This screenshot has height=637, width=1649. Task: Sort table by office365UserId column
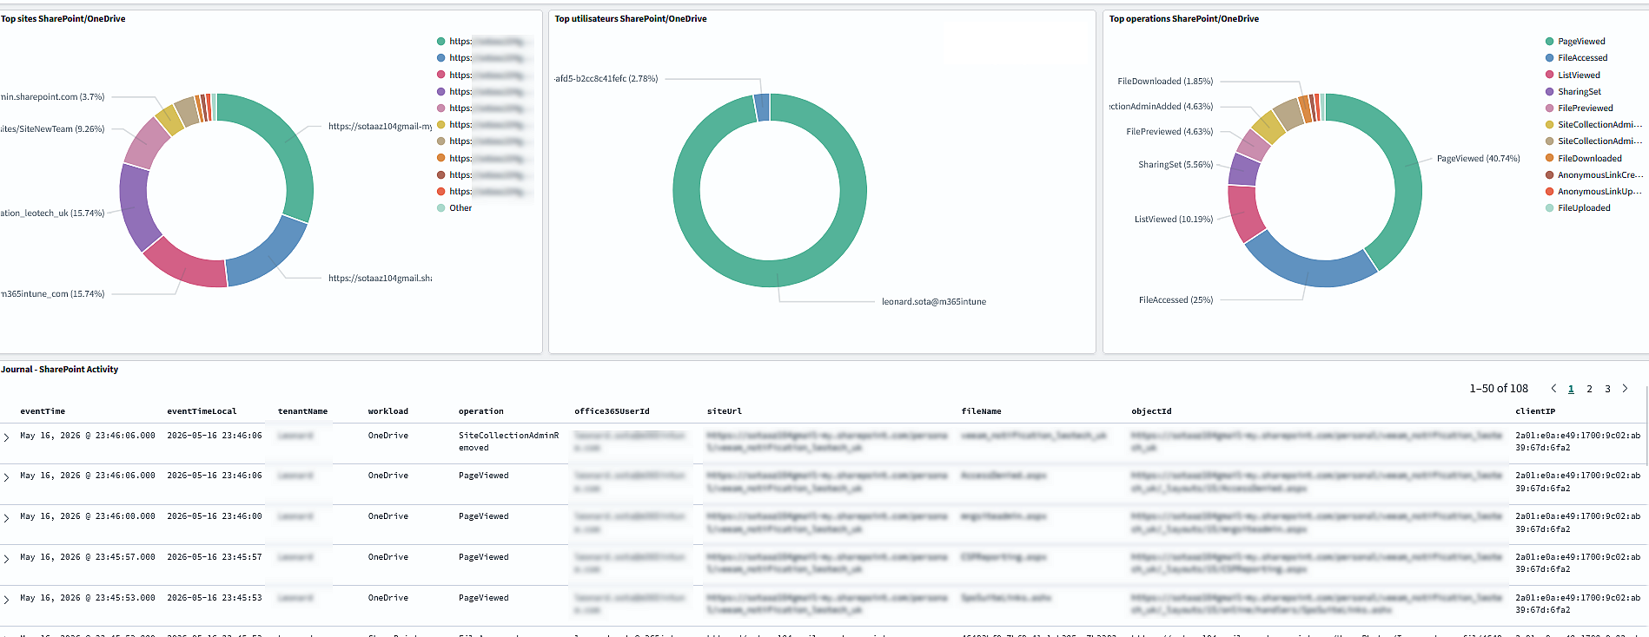[x=612, y=411]
